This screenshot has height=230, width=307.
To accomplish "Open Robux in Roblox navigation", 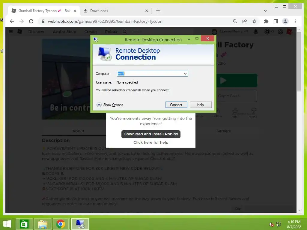I will coord(111,32).
